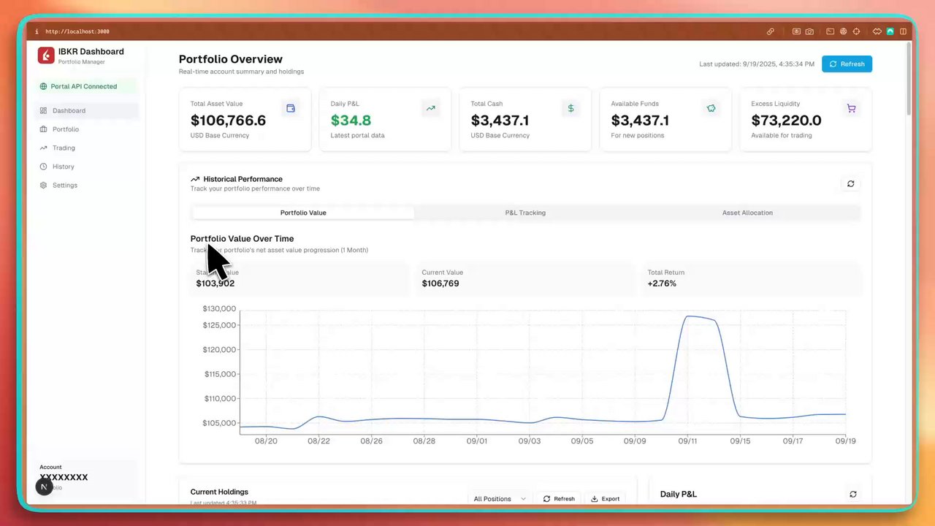Open the Next.js dev tools badge
Screen dimensions: 935x526
[x=45, y=487]
